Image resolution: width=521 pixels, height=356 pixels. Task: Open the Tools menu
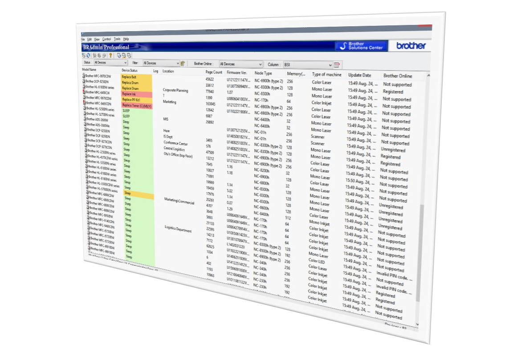pos(117,39)
